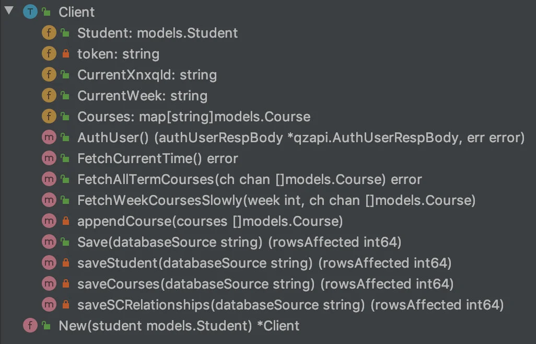The width and height of the screenshot is (536, 344).
Task: Go to FetchWeekCoursesSlowly method
Action: [276, 200]
